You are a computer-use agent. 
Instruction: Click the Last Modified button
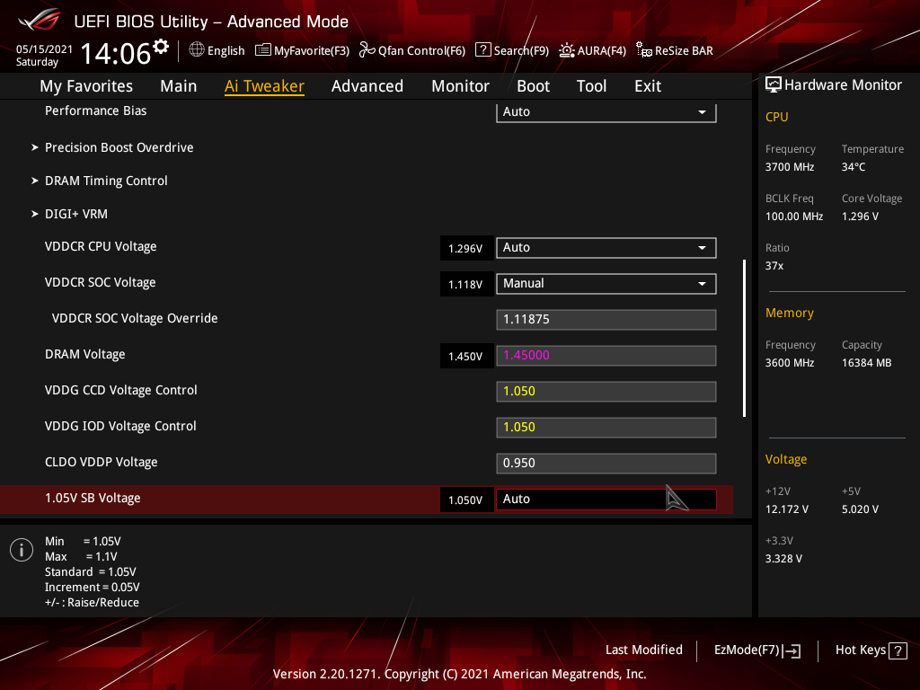(x=643, y=650)
